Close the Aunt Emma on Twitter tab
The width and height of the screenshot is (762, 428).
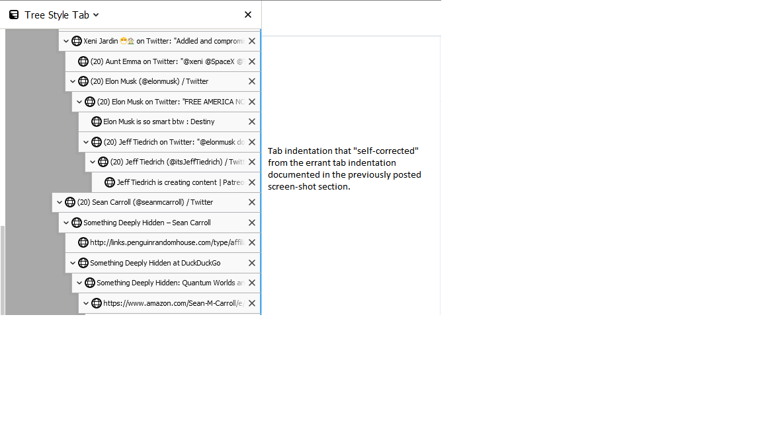pyautogui.click(x=252, y=61)
